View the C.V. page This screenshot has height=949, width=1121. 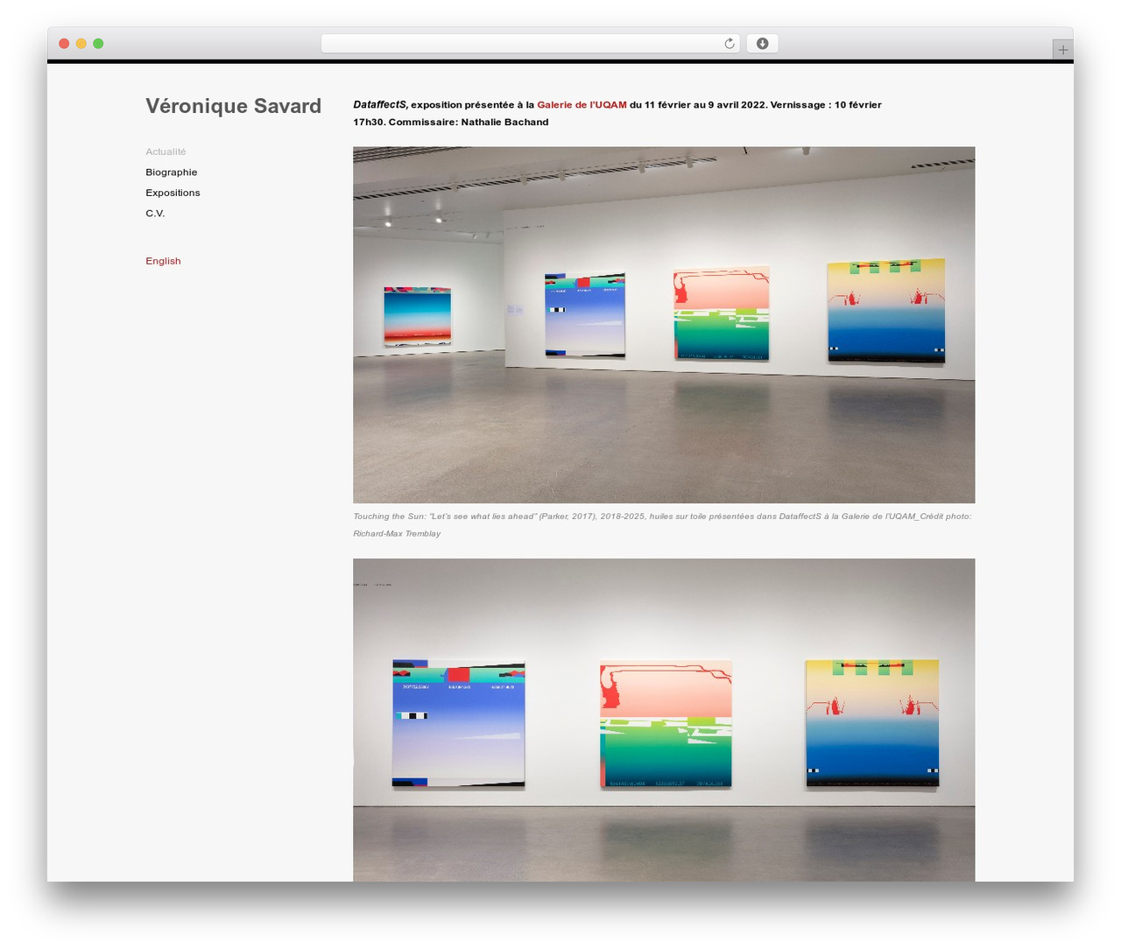pyautogui.click(x=155, y=214)
